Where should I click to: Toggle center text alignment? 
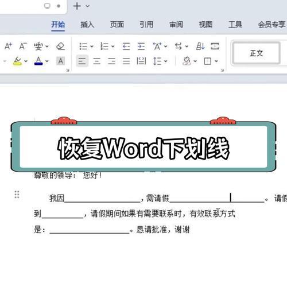(97, 61)
